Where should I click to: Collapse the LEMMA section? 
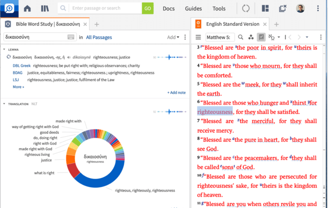click(x=4, y=50)
